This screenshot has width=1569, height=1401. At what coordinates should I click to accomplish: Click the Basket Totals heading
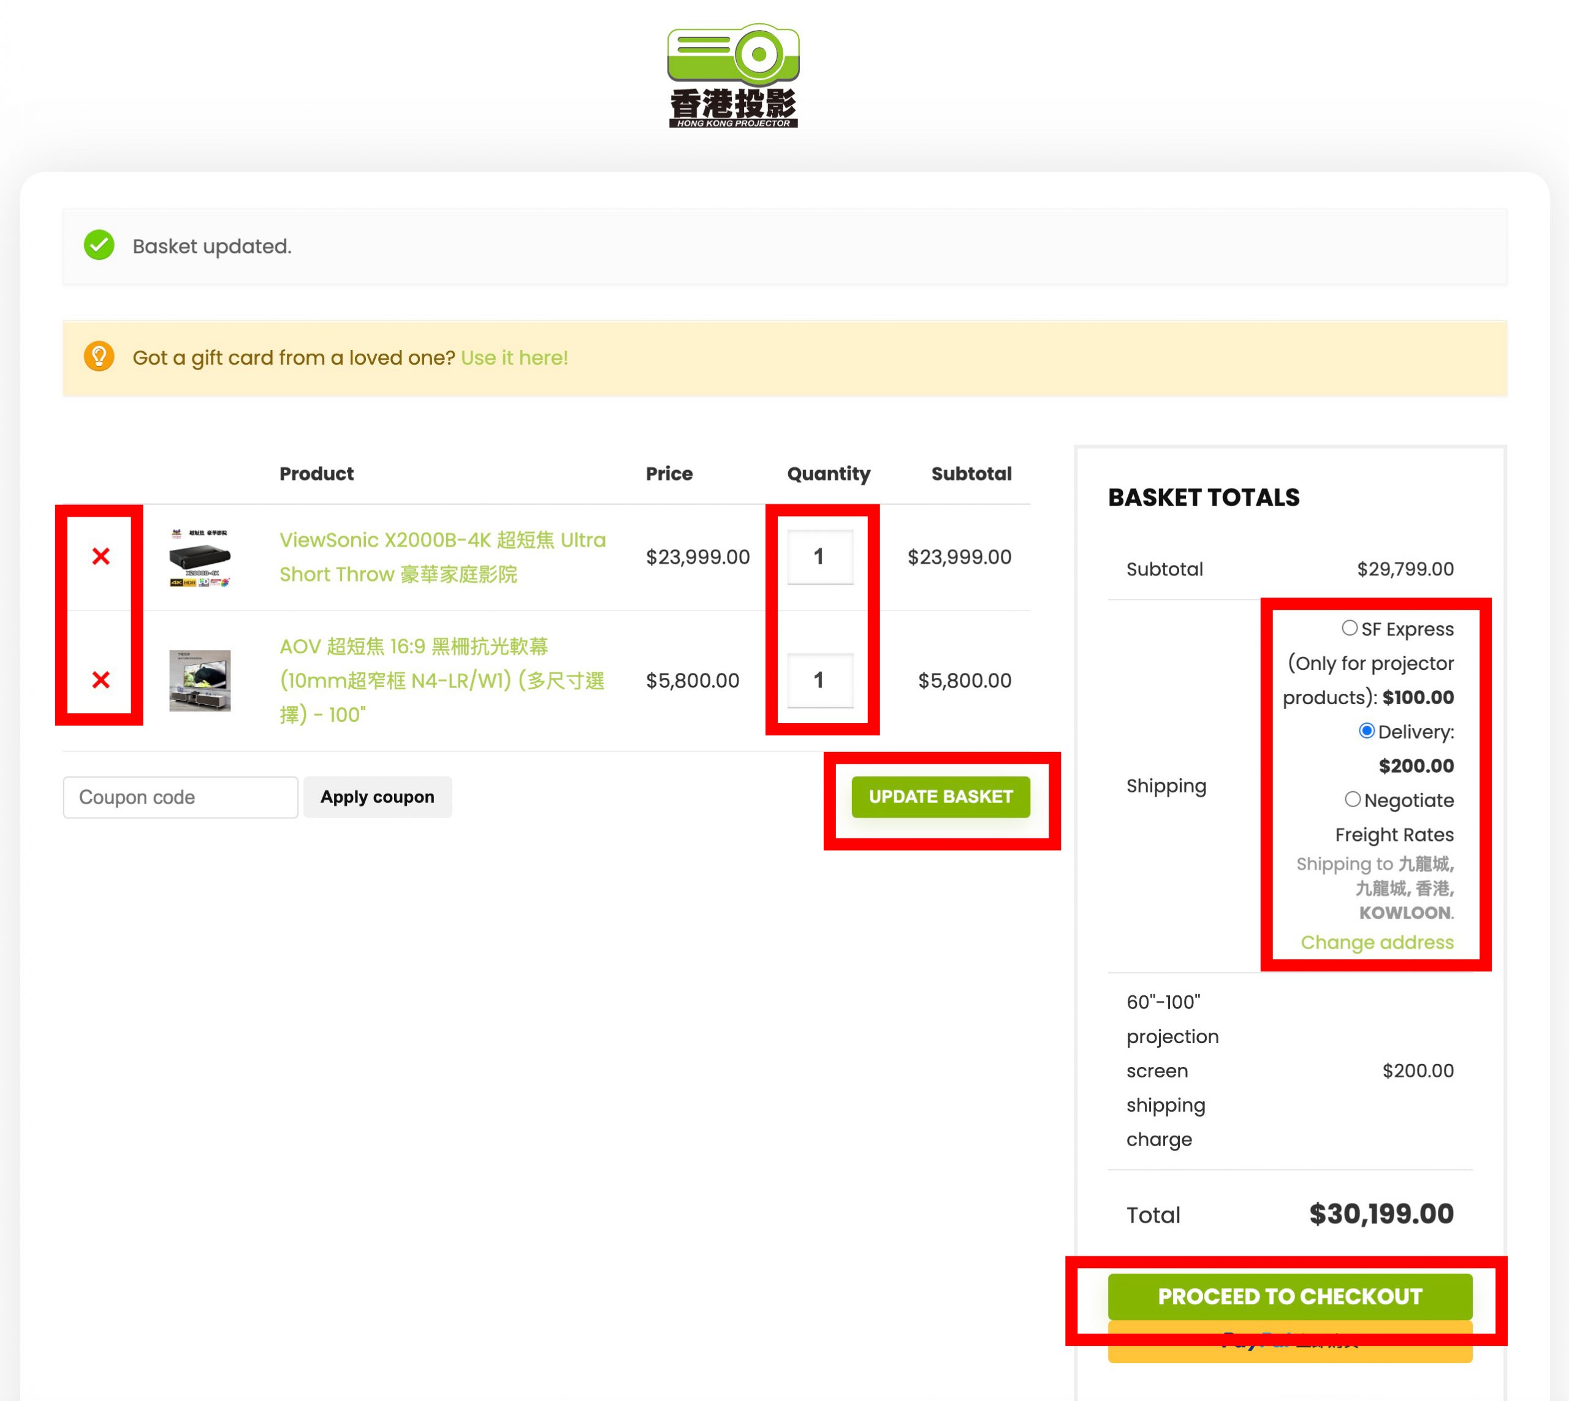point(1204,497)
